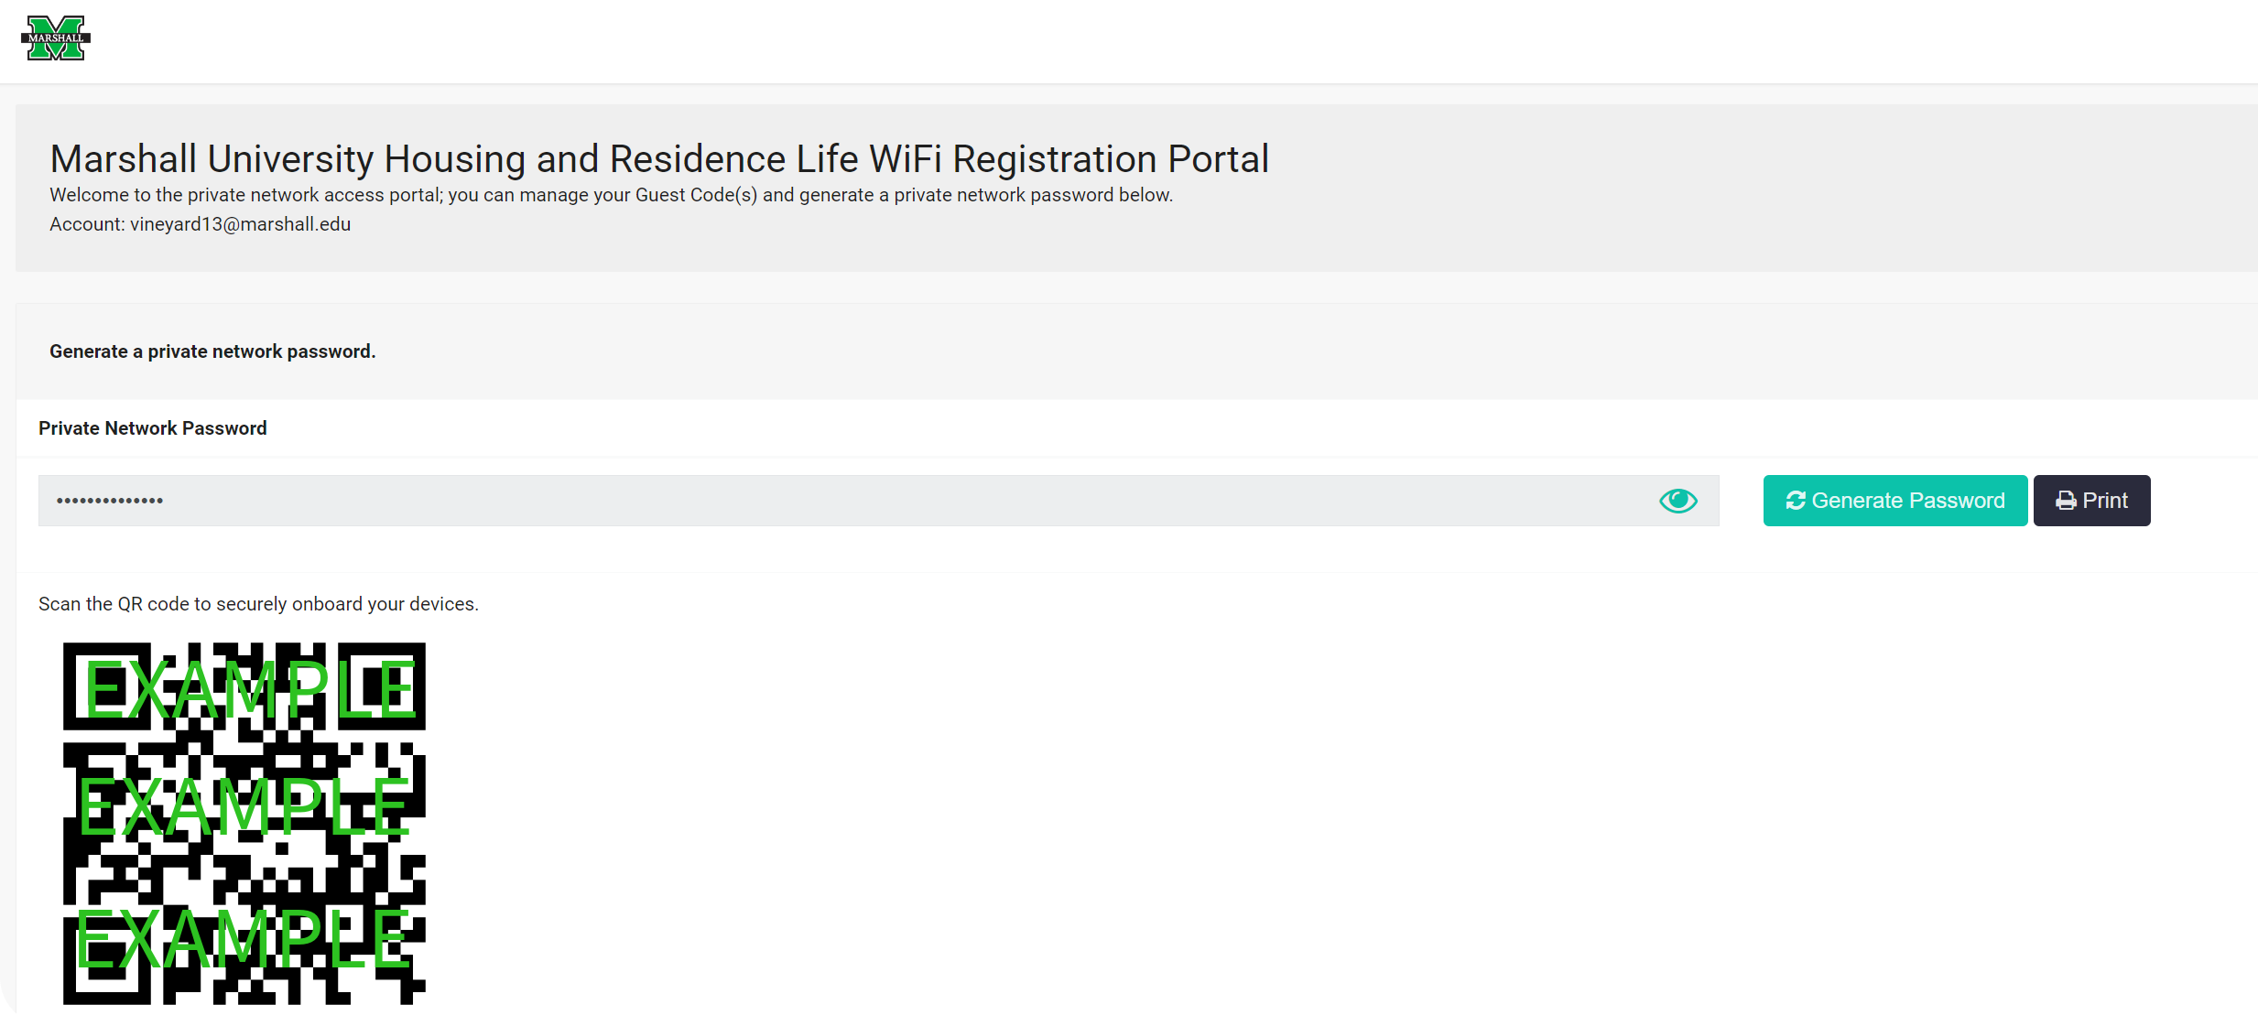Click the 'Generate a private network password.' section header
The image size is (2258, 1026).
pyautogui.click(x=212, y=351)
